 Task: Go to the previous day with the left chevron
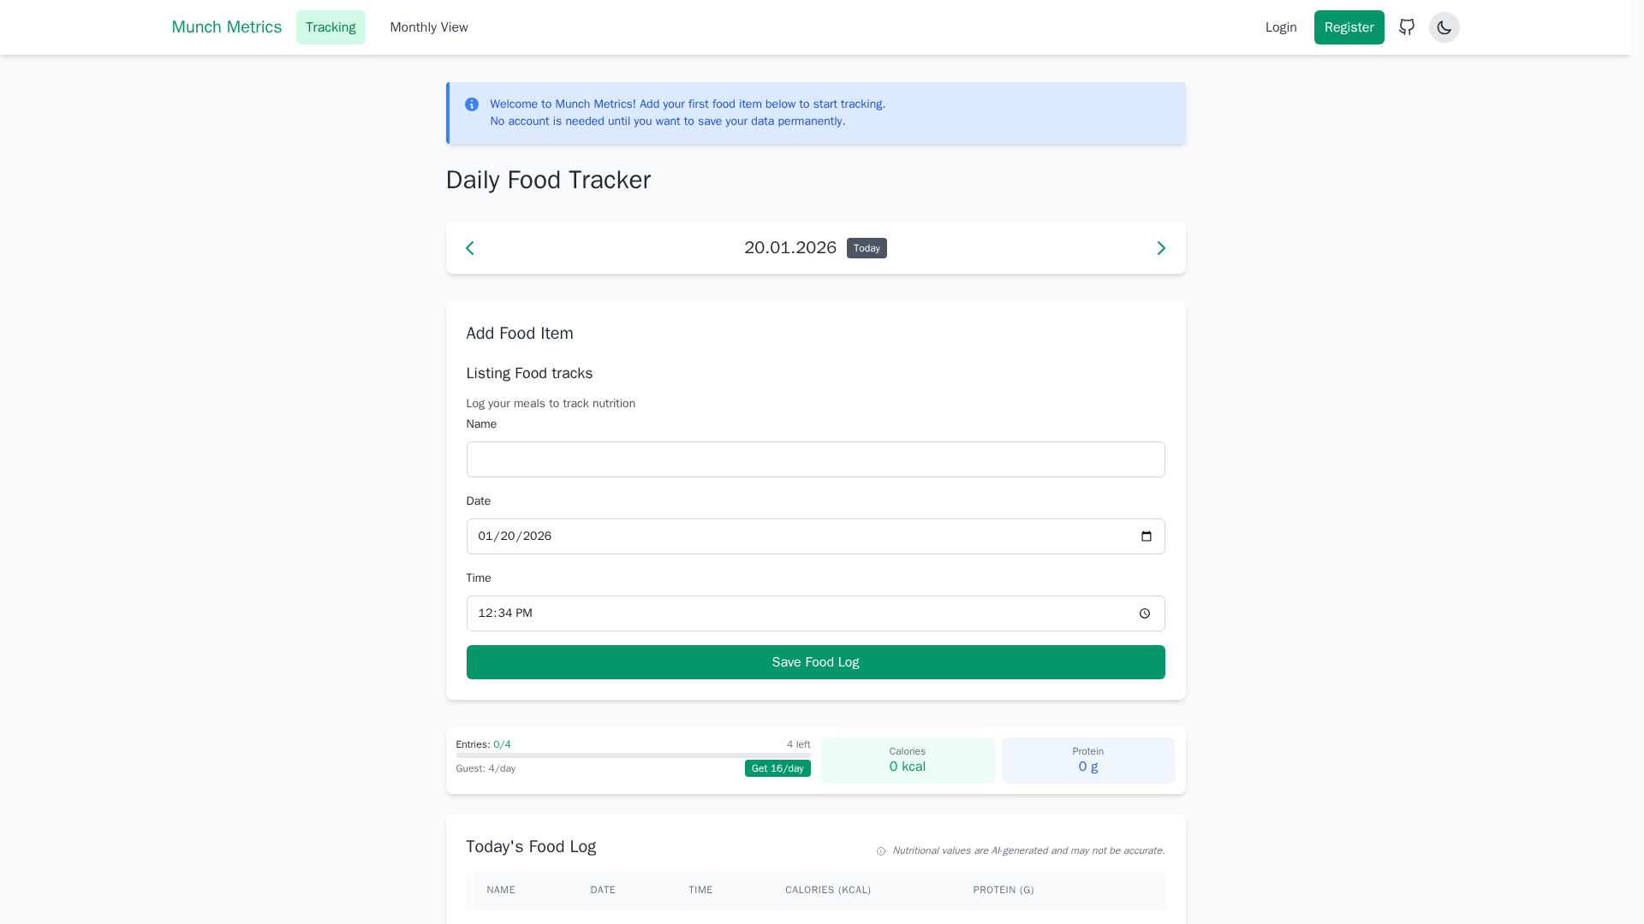click(469, 248)
